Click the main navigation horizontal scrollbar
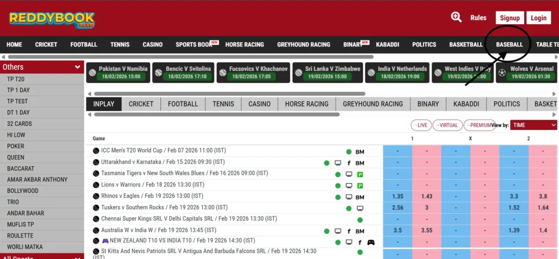Screen dimensions: 559x259 [x=191, y=57]
